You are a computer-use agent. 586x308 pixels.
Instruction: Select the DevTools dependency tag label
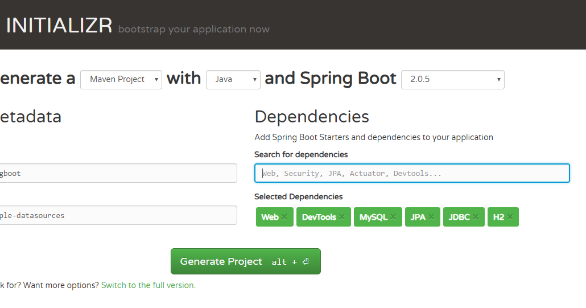coord(319,217)
